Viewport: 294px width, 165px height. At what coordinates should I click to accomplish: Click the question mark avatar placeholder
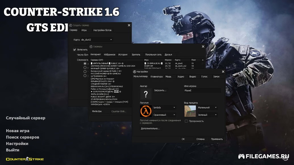(x=146, y=94)
